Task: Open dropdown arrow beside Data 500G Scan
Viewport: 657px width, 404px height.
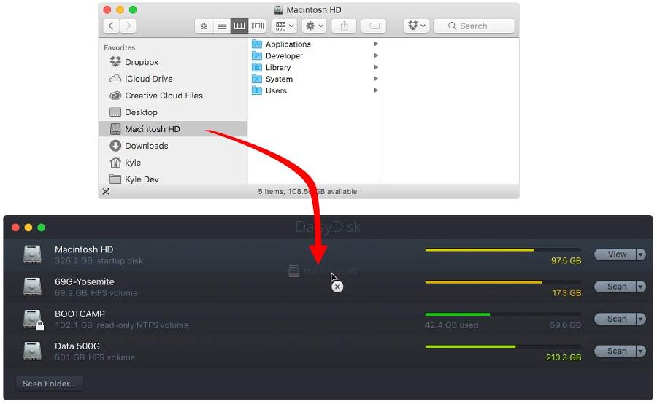Action: (641, 351)
